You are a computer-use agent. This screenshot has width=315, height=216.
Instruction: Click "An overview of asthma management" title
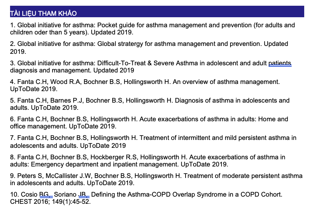tap(226, 82)
